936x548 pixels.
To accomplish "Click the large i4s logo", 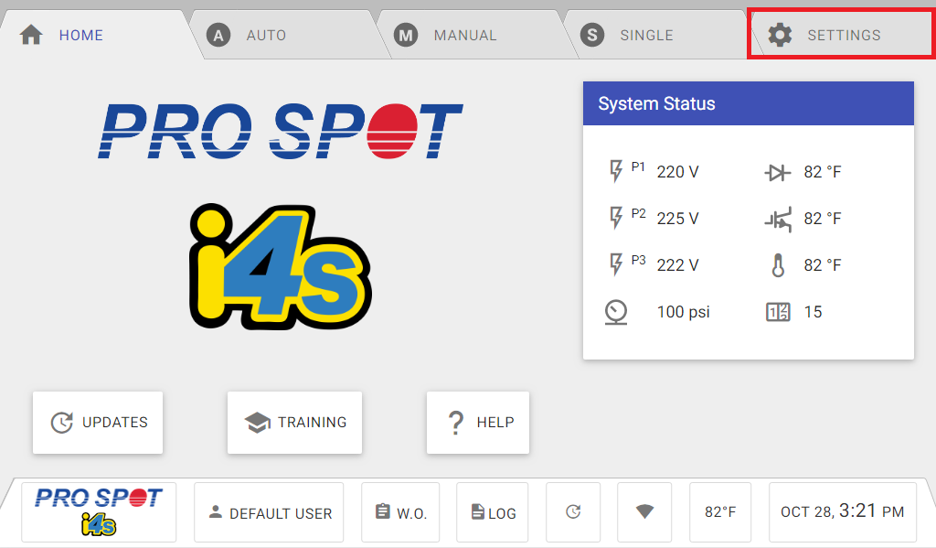I will pos(281,266).
